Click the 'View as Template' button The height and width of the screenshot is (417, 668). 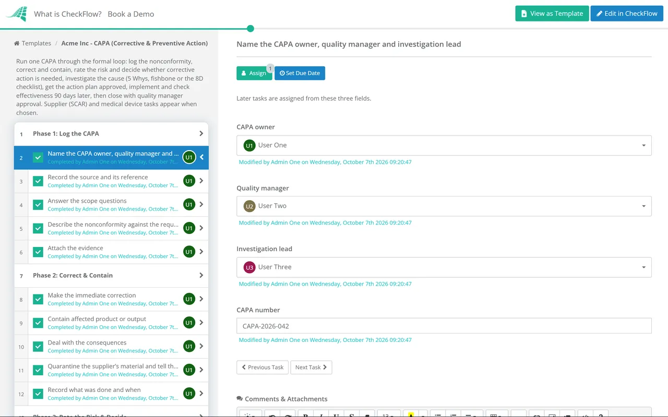click(552, 14)
